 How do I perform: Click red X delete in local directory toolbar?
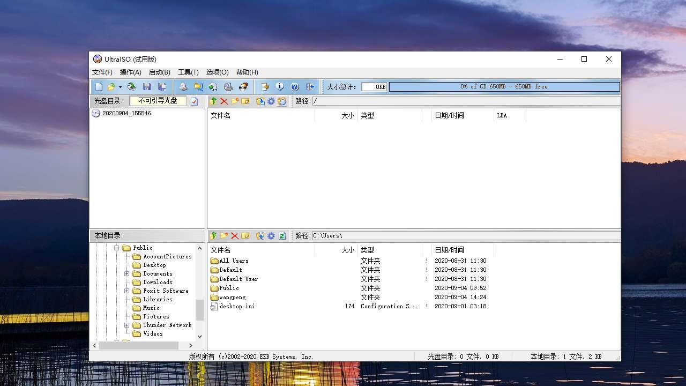235,236
